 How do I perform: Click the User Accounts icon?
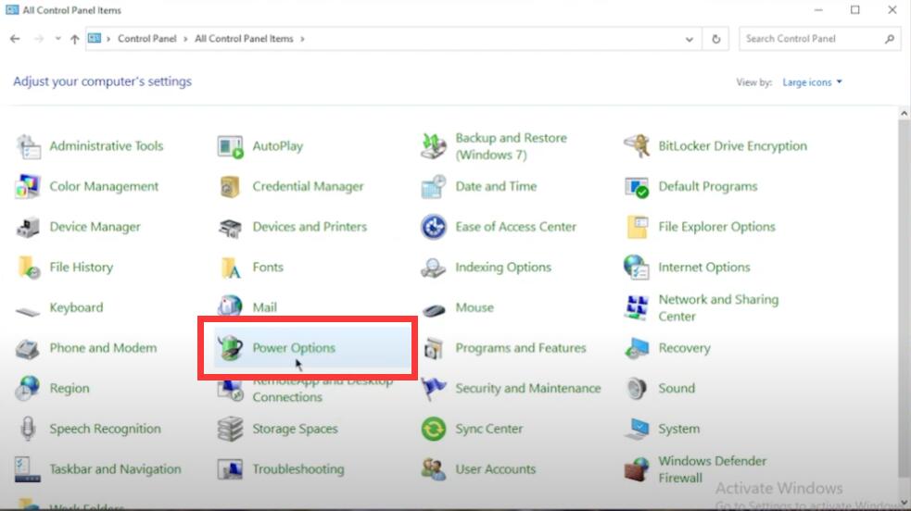pos(434,469)
